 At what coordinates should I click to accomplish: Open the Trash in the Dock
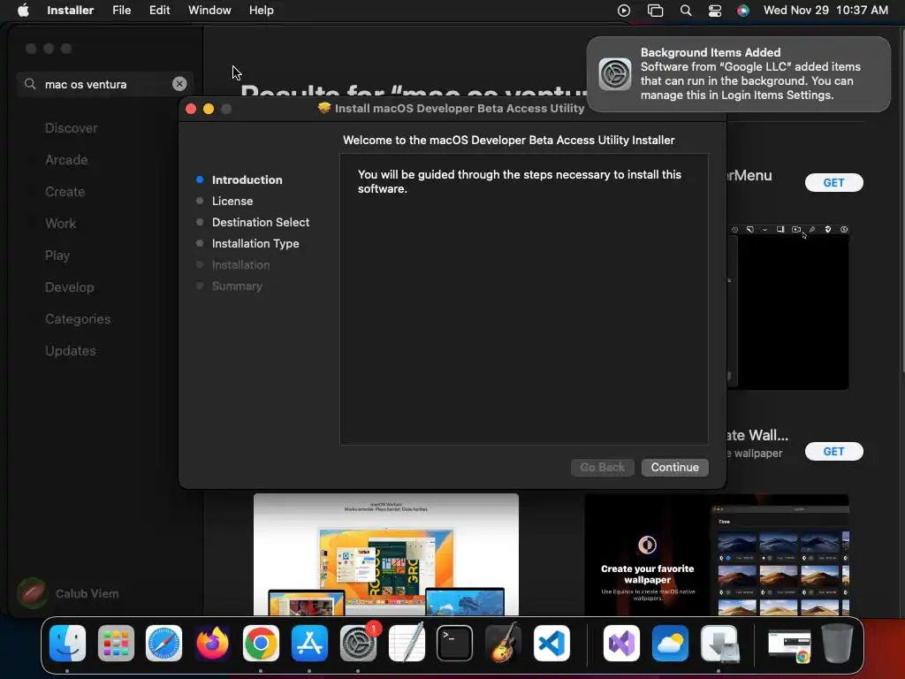pos(838,644)
